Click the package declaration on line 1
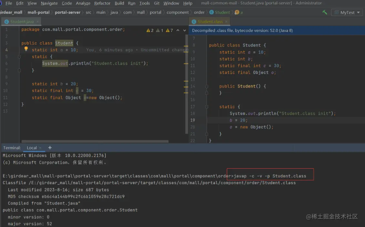The image size is (365, 227). click(73, 30)
